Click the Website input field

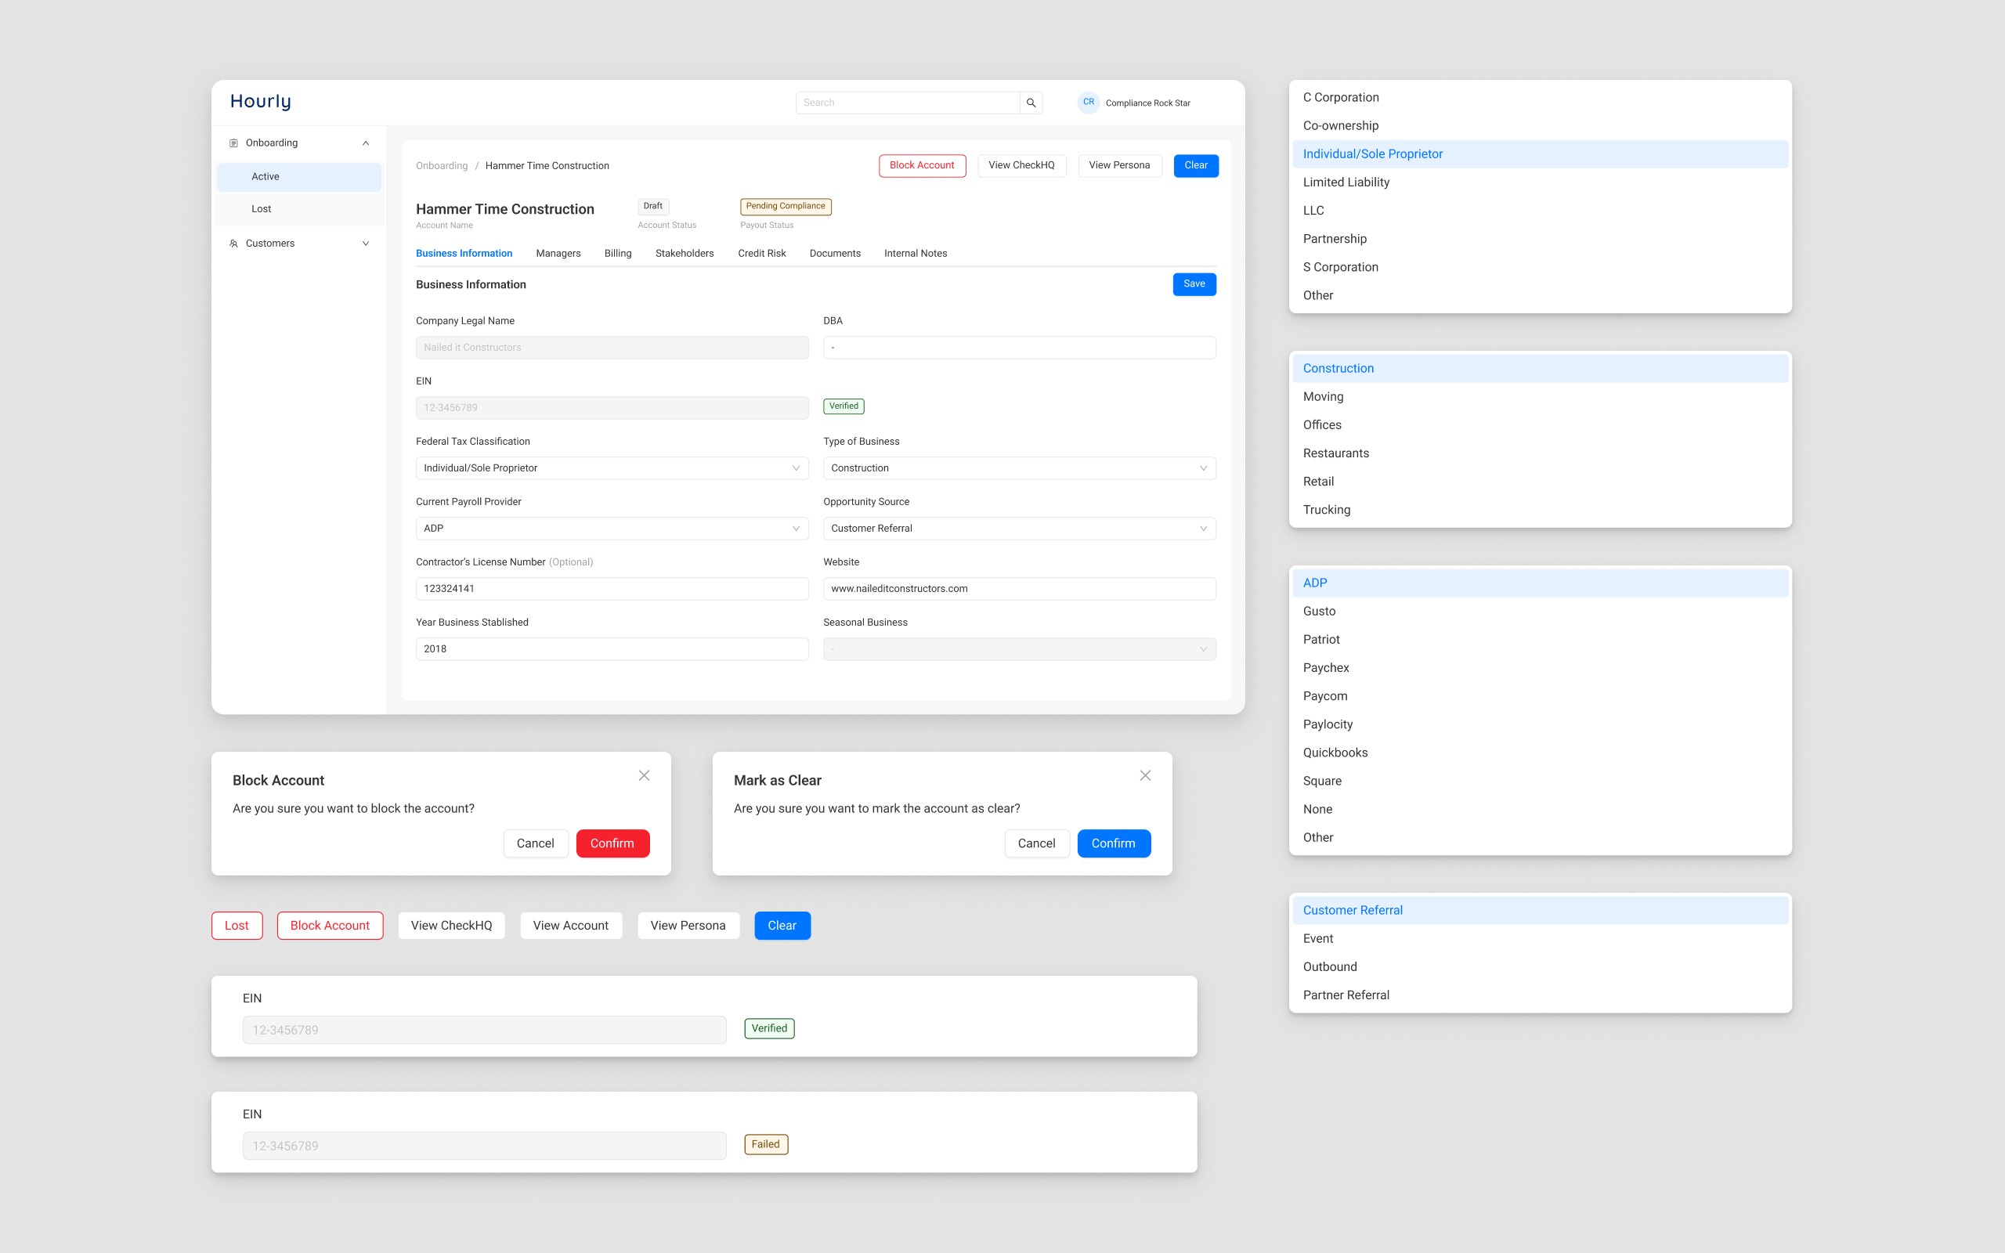point(1018,589)
